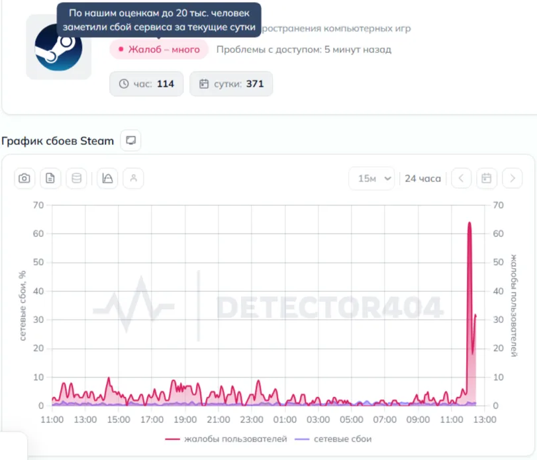The height and width of the screenshot is (460, 537).
Task: Click the 19:00 x-axis label
Action: [x=185, y=420]
